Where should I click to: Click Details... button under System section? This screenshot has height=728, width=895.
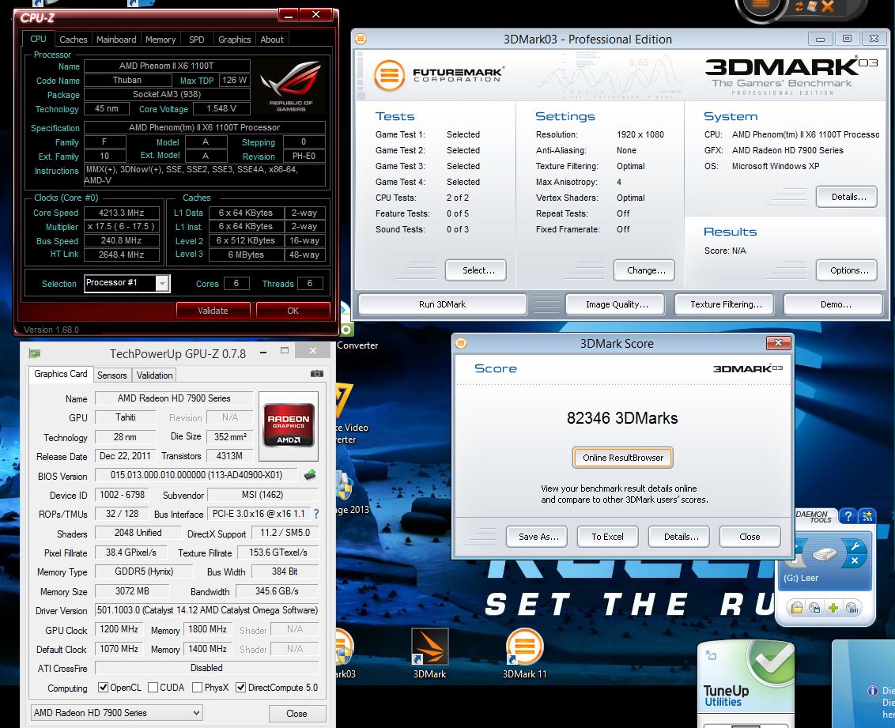point(848,197)
